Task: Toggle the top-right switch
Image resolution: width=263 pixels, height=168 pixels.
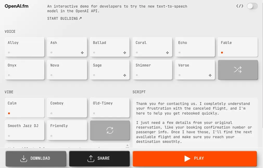Action: (252, 6)
